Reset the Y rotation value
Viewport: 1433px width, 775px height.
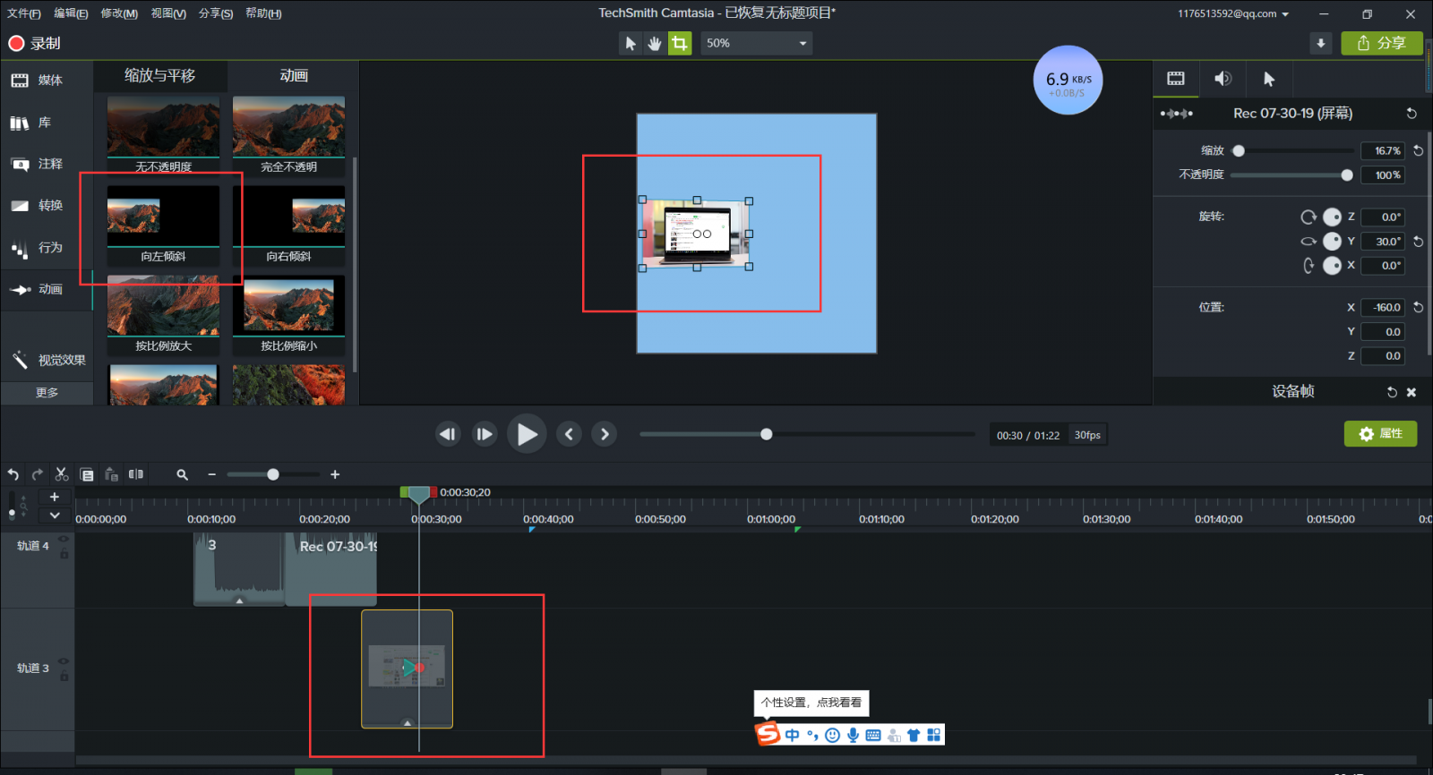[1418, 242]
